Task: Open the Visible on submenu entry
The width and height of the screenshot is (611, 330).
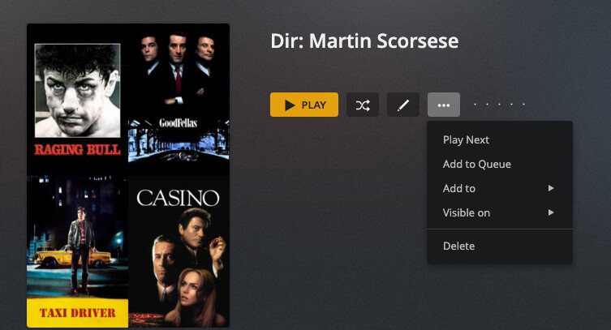Action: click(x=500, y=213)
